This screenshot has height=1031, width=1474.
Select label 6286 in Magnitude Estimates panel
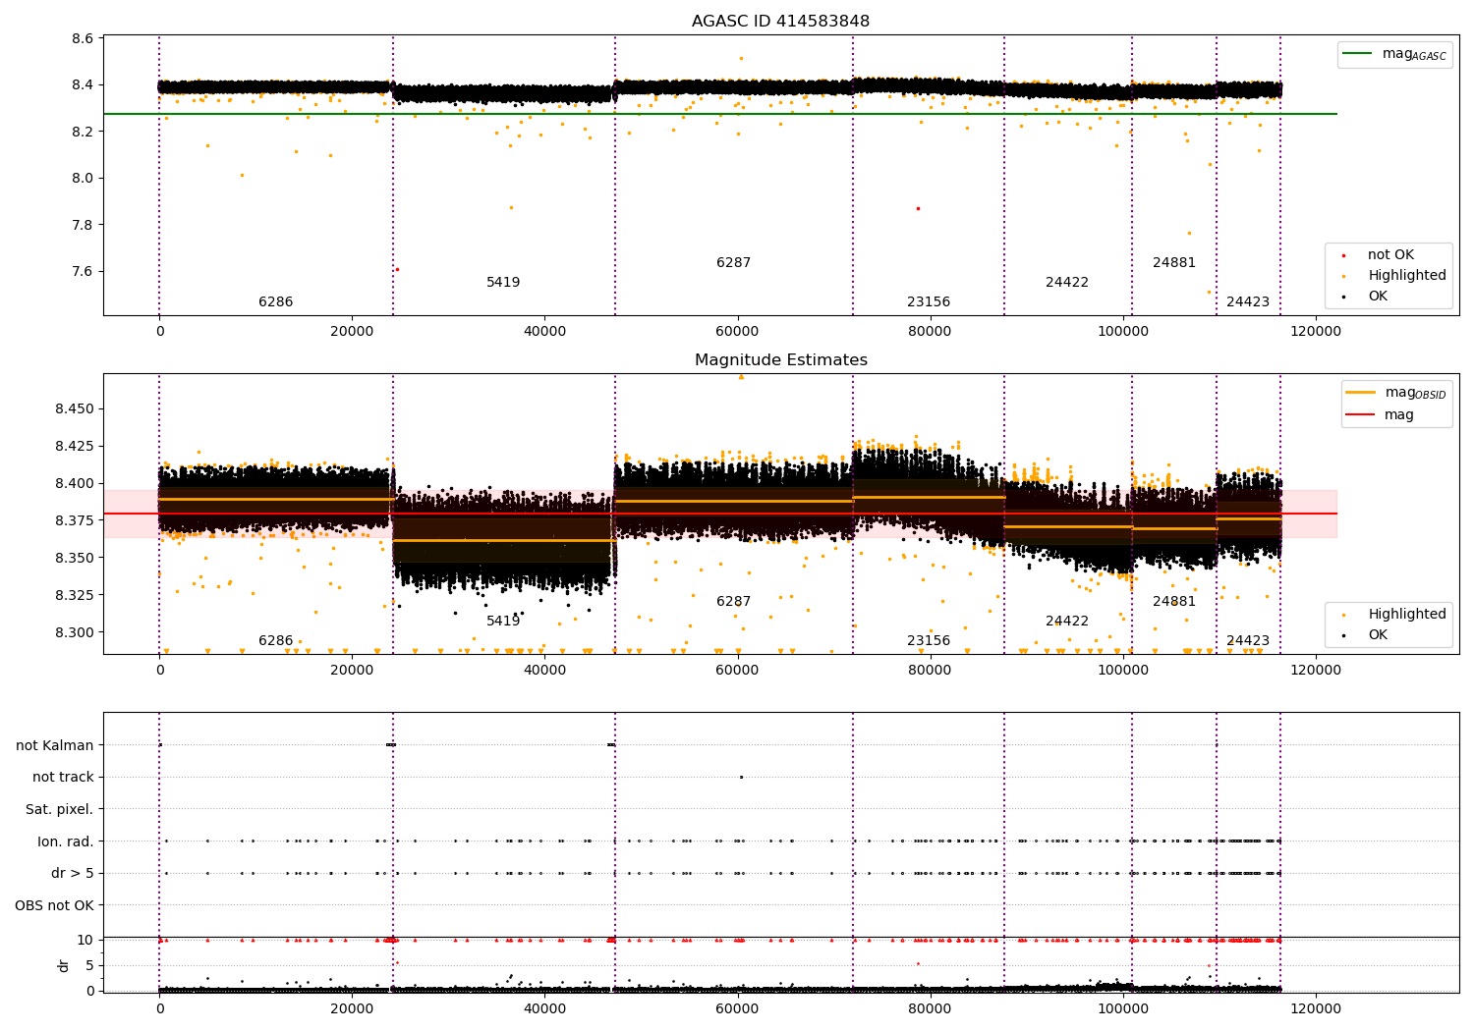275,641
